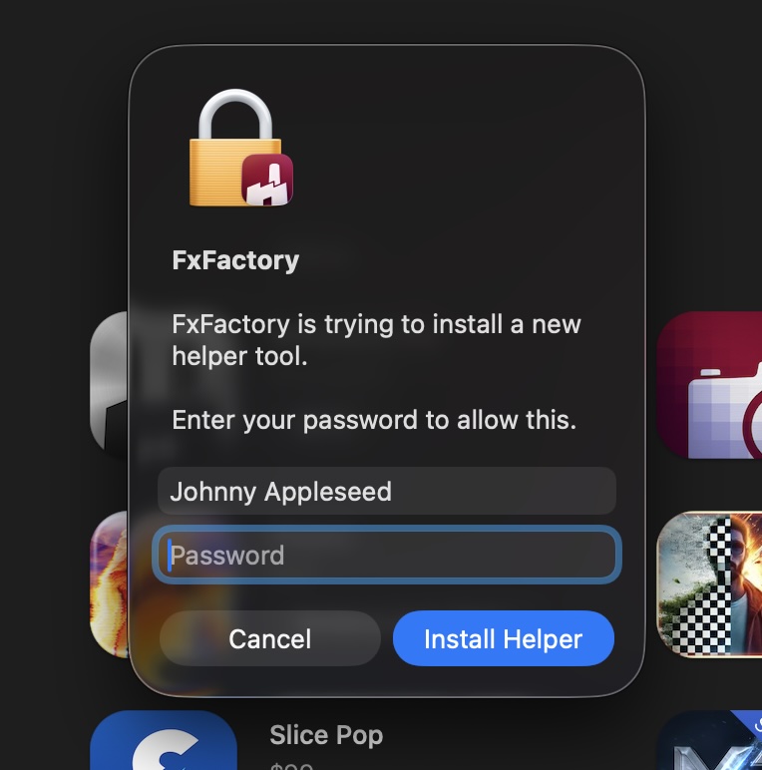
Task: Click the Slice Pop product title
Action: coord(326,735)
